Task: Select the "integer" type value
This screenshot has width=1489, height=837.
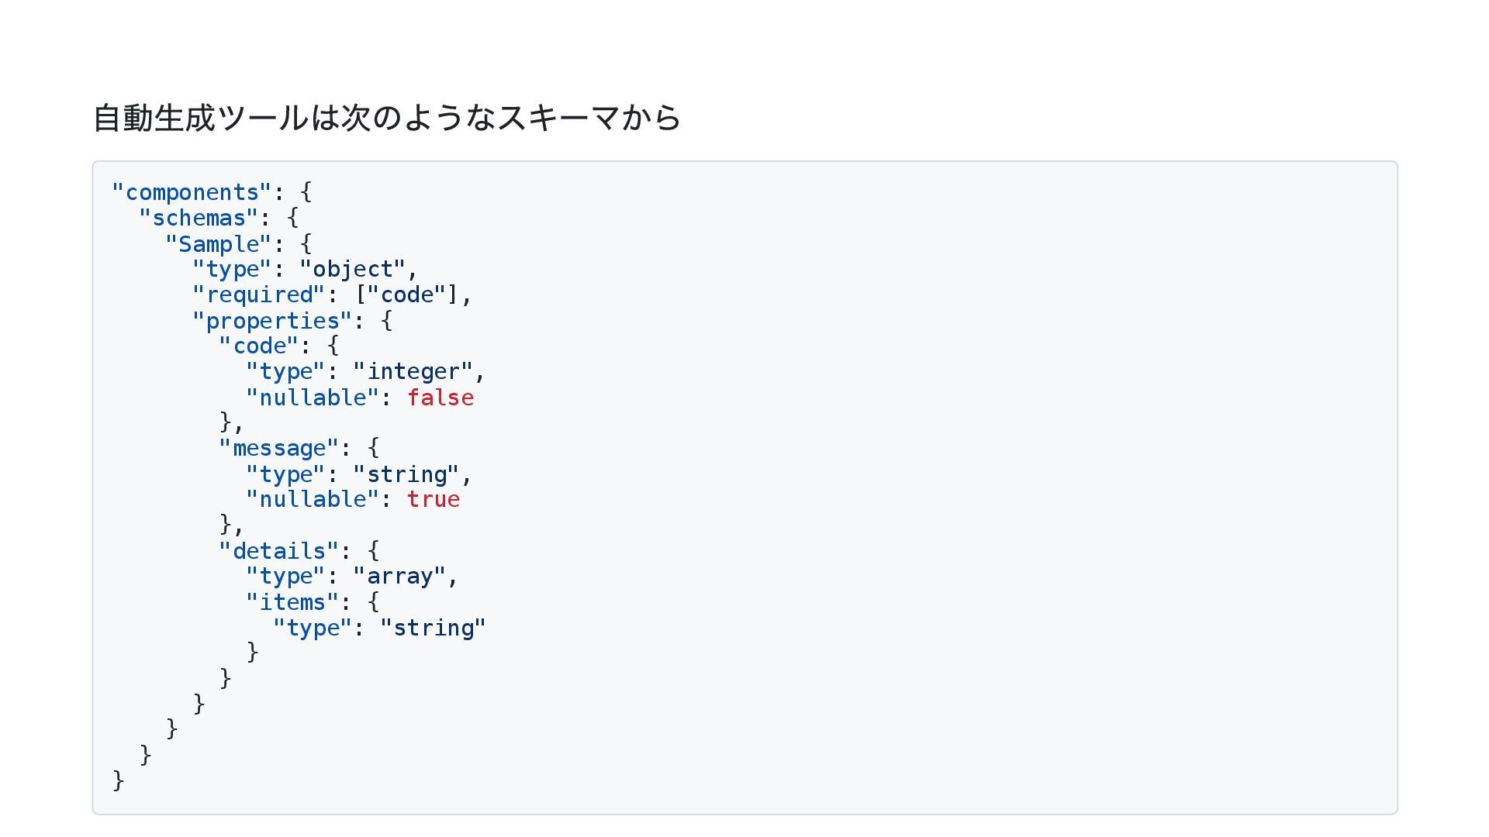Action: pos(413,371)
